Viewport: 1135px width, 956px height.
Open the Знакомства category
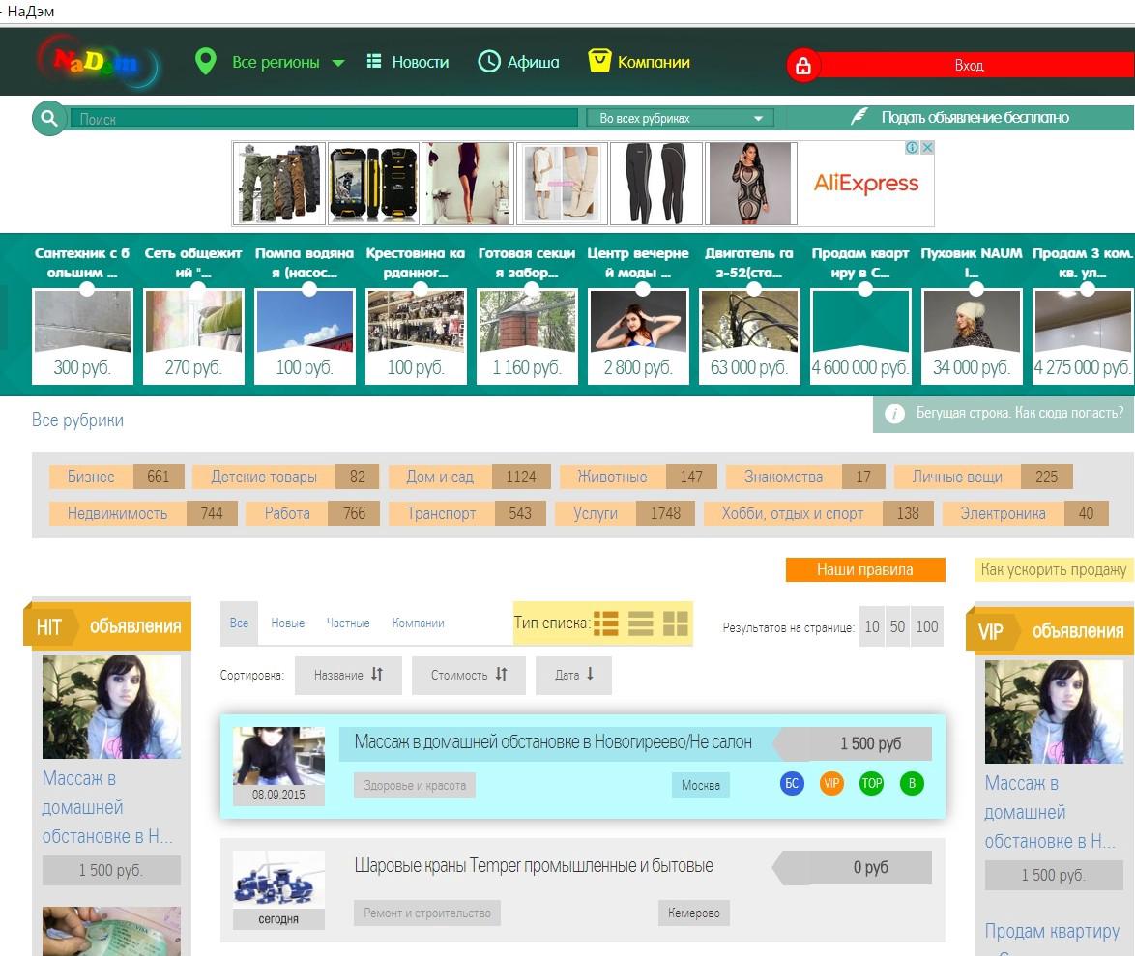tap(805, 477)
